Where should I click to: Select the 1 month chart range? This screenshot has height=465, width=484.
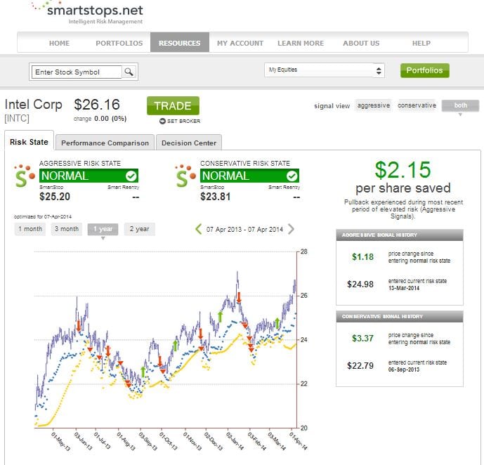[30, 229]
